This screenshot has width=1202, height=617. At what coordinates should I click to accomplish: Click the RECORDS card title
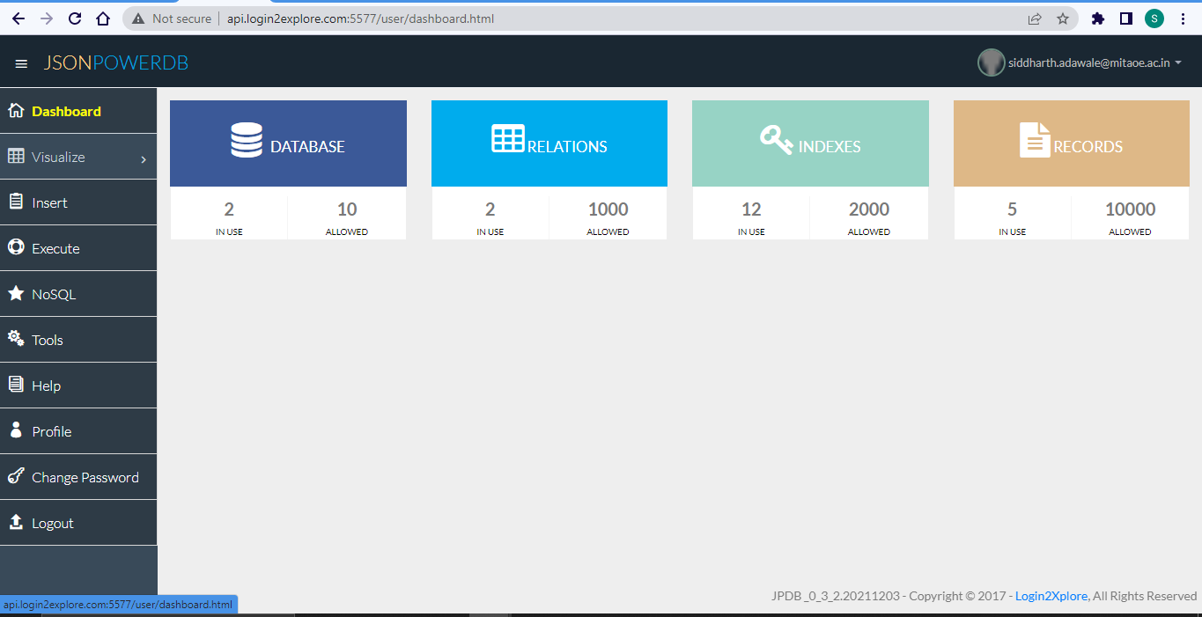[x=1088, y=147]
